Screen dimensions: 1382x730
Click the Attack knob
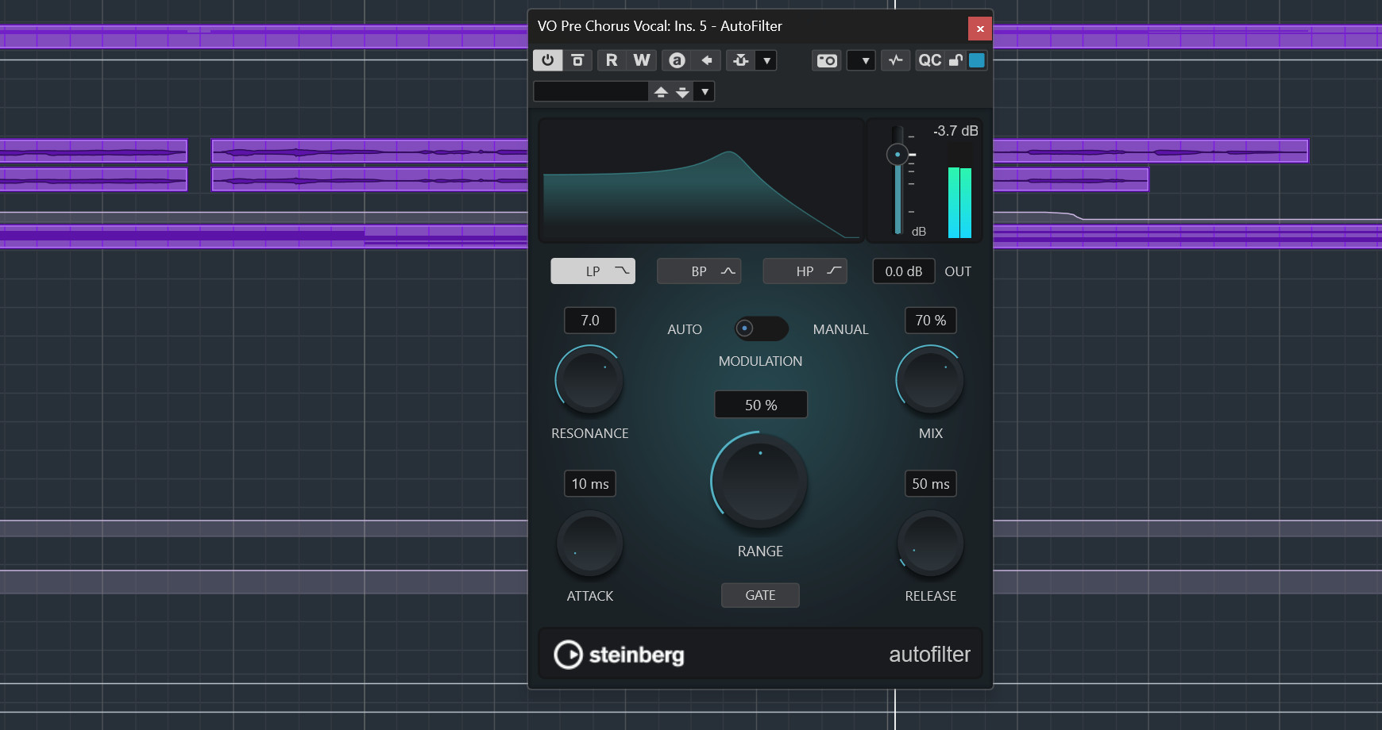(x=589, y=544)
